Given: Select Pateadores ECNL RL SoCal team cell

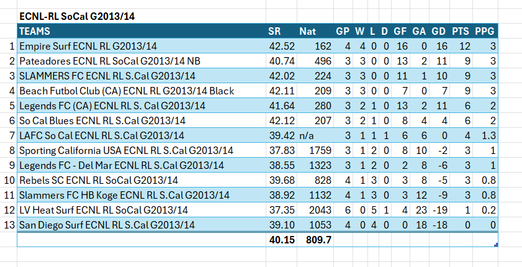Looking at the screenshot, I should pos(142,61).
